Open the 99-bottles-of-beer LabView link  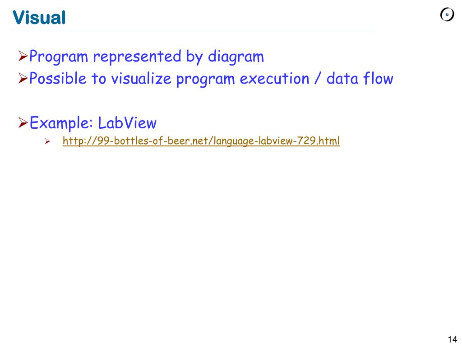201,141
